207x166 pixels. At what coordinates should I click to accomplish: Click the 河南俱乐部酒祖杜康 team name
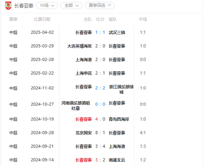click(x=76, y=106)
